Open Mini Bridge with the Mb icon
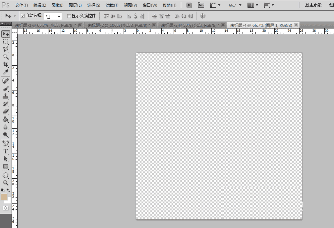Screen dimensions: 334x228 click(201, 5)
